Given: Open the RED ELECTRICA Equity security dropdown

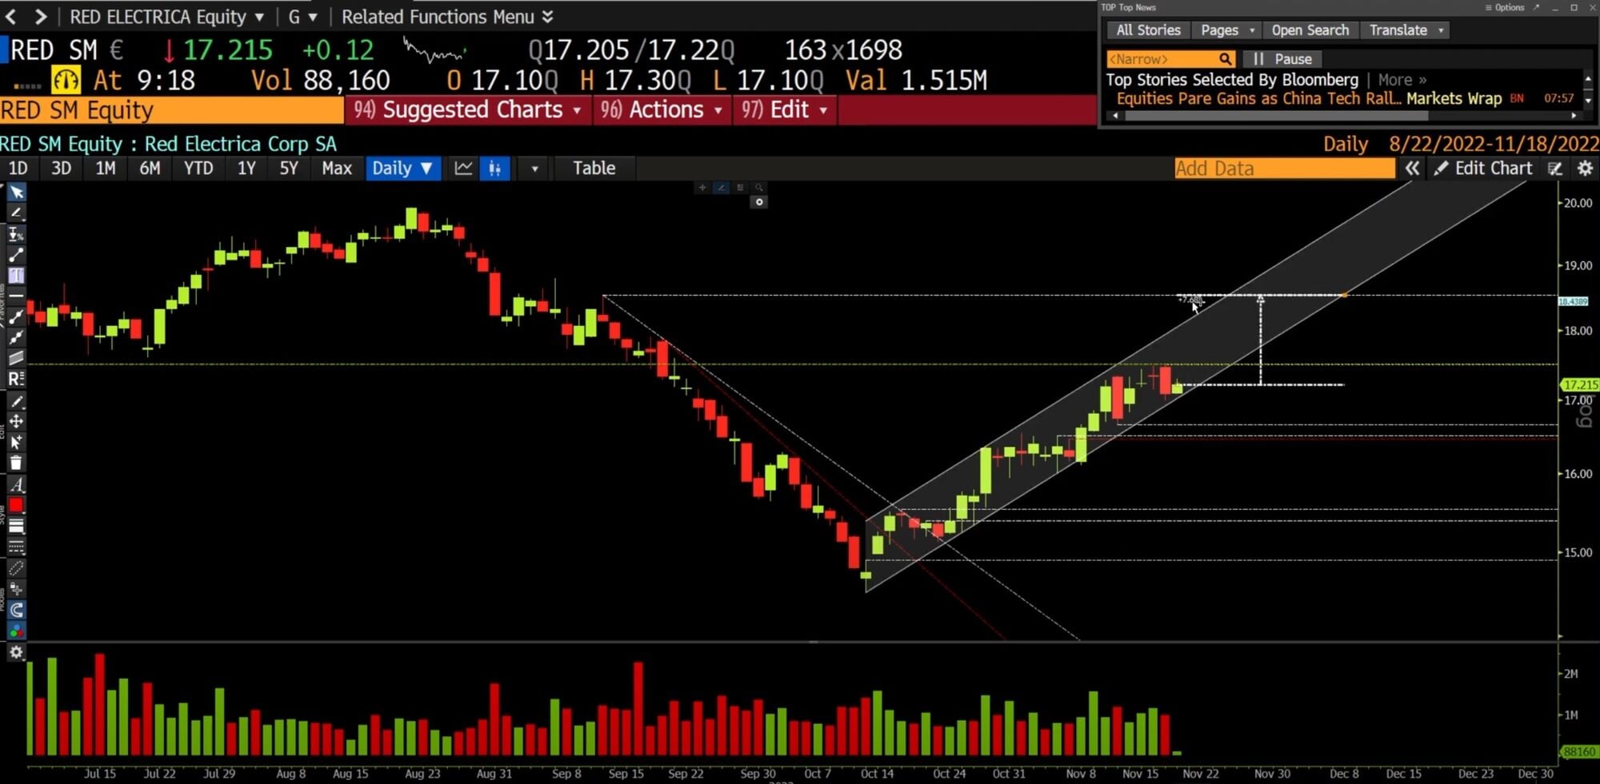Looking at the screenshot, I should pyautogui.click(x=166, y=17).
